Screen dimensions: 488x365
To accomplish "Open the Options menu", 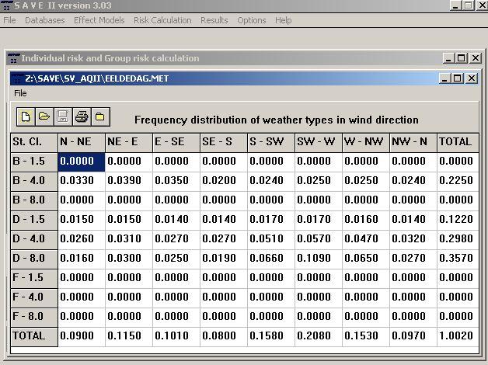I will pos(252,20).
